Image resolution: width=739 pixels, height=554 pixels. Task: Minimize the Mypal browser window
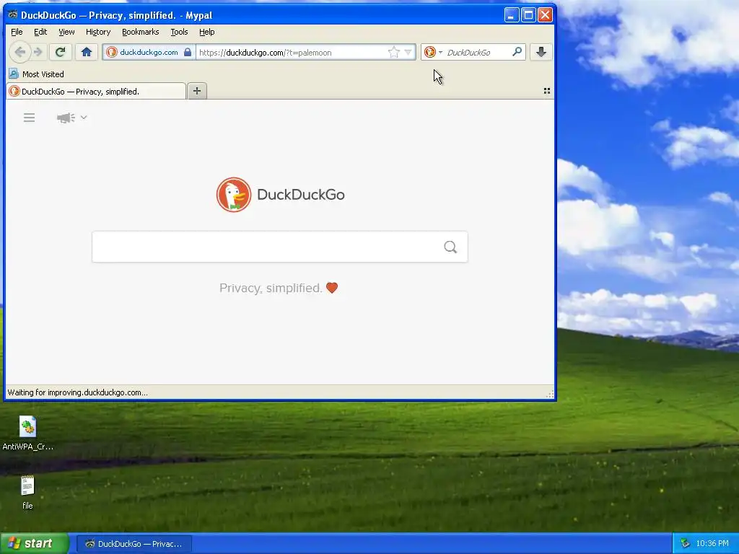(x=512, y=15)
